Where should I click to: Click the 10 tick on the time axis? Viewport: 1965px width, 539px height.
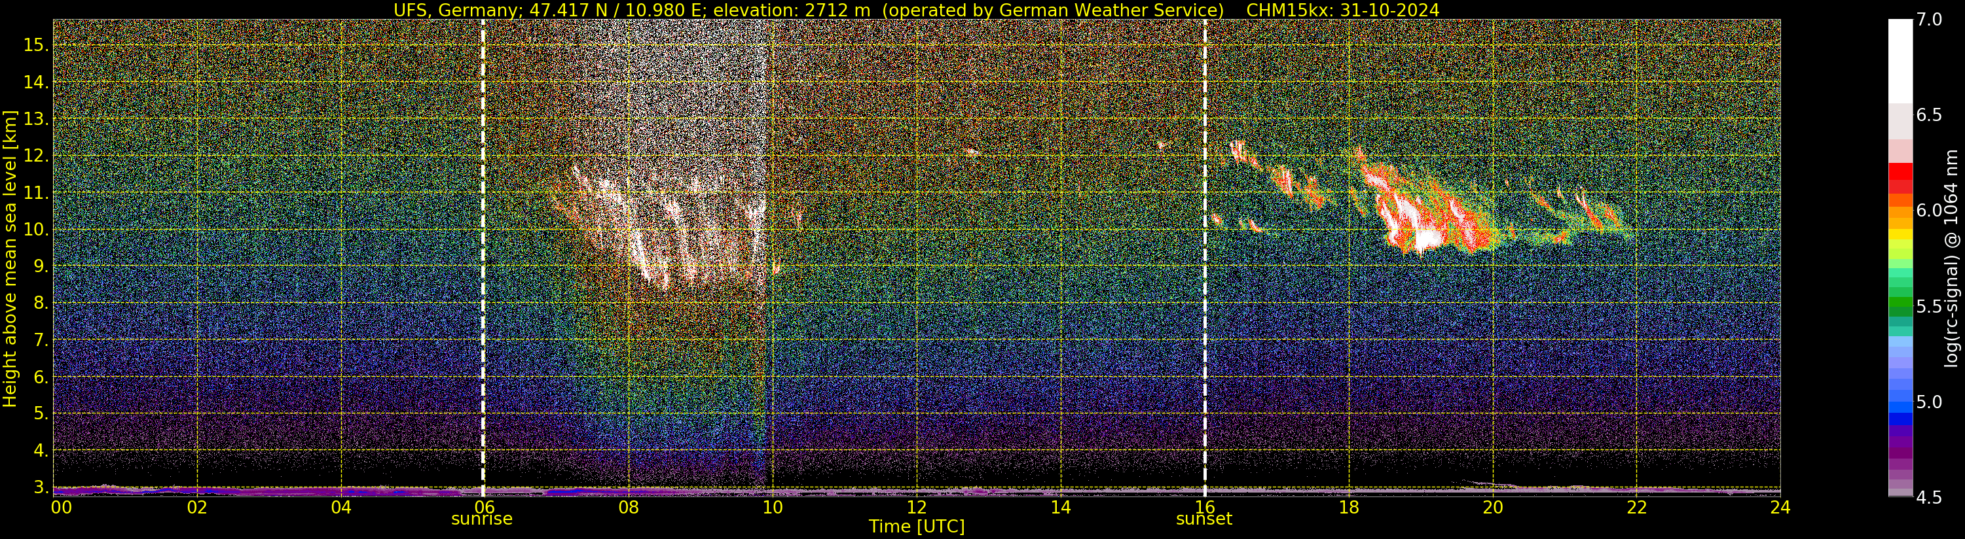pyautogui.click(x=772, y=507)
